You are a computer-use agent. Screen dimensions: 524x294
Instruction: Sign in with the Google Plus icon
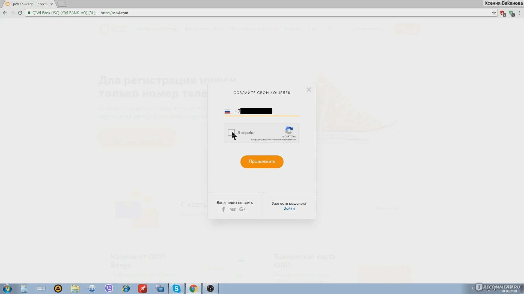[x=242, y=209]
